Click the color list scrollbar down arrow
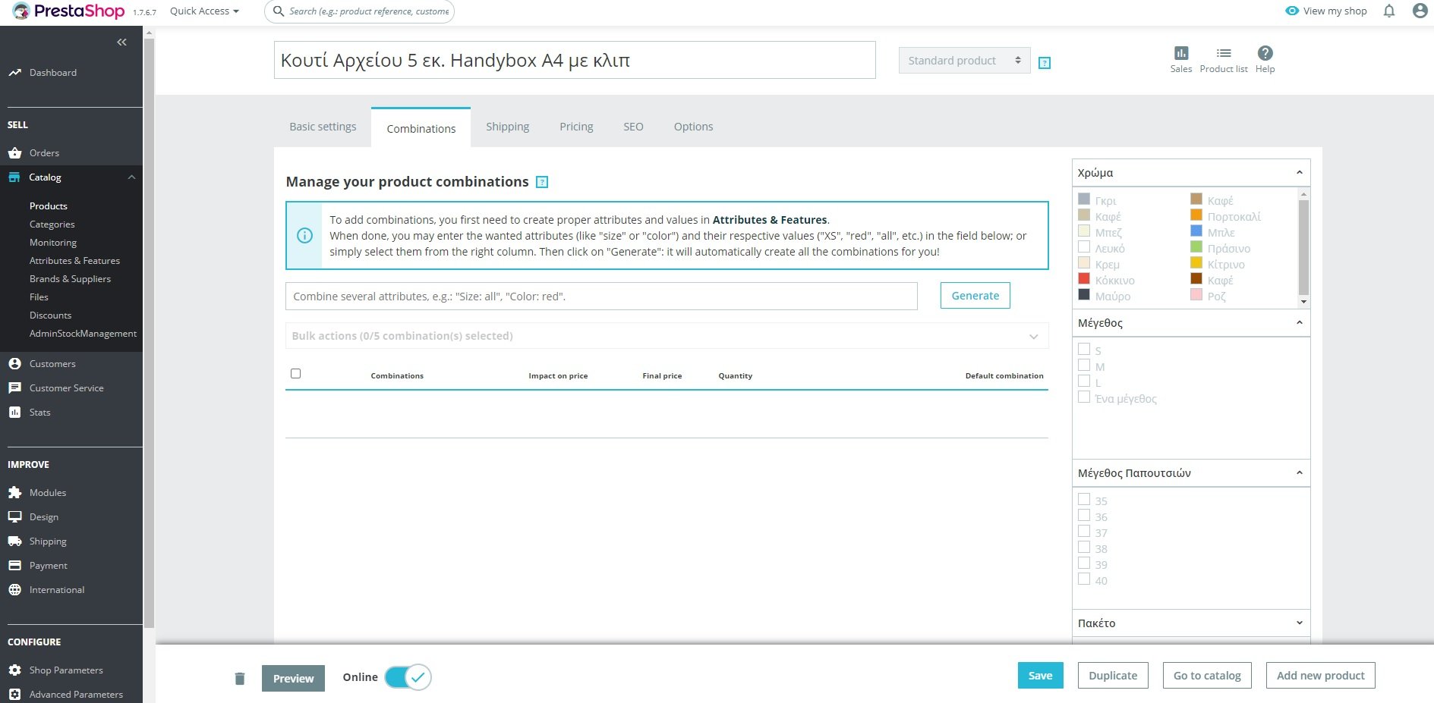Viewport: 1434px width, 703px height. pos(1304,302)
